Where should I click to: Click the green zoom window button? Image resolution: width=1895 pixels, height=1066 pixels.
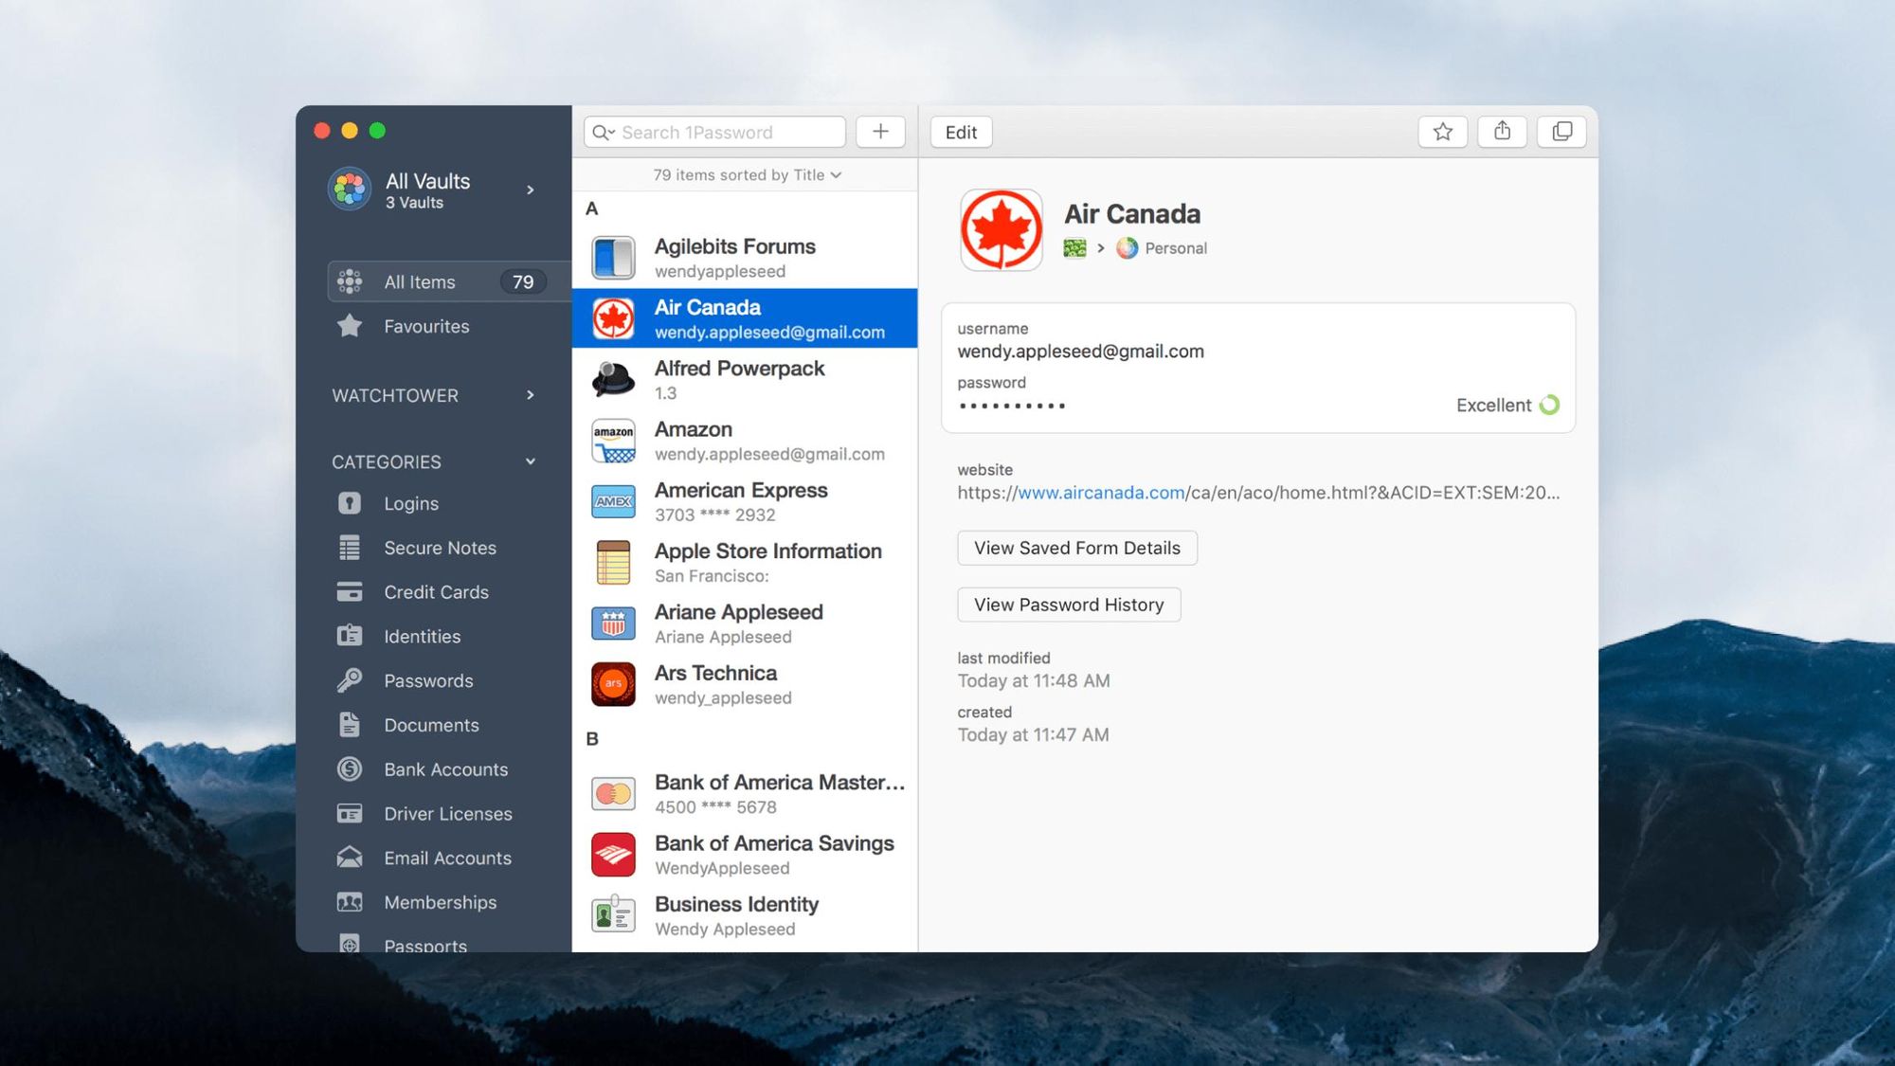(x=377, y=131)
